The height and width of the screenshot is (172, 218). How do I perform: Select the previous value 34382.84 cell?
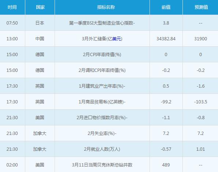[166, 39]
